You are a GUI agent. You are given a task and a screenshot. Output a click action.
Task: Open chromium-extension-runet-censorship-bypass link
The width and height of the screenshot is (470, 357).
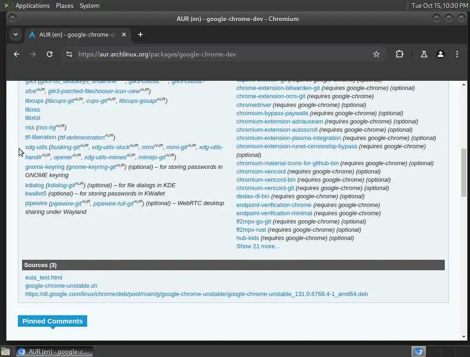coord(297,146)
